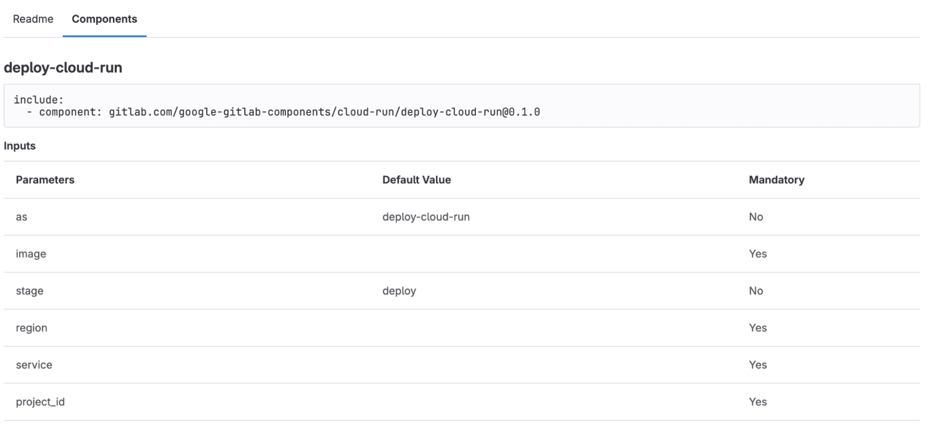This screenshot has width=930, height=446.
Task: Click the 'image' parameter cell
Action: point(31,254)
